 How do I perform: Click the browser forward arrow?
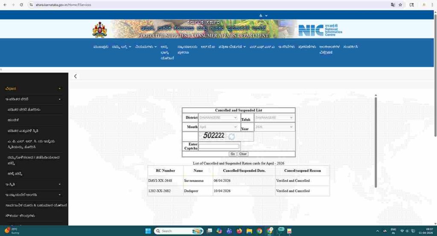13,5
